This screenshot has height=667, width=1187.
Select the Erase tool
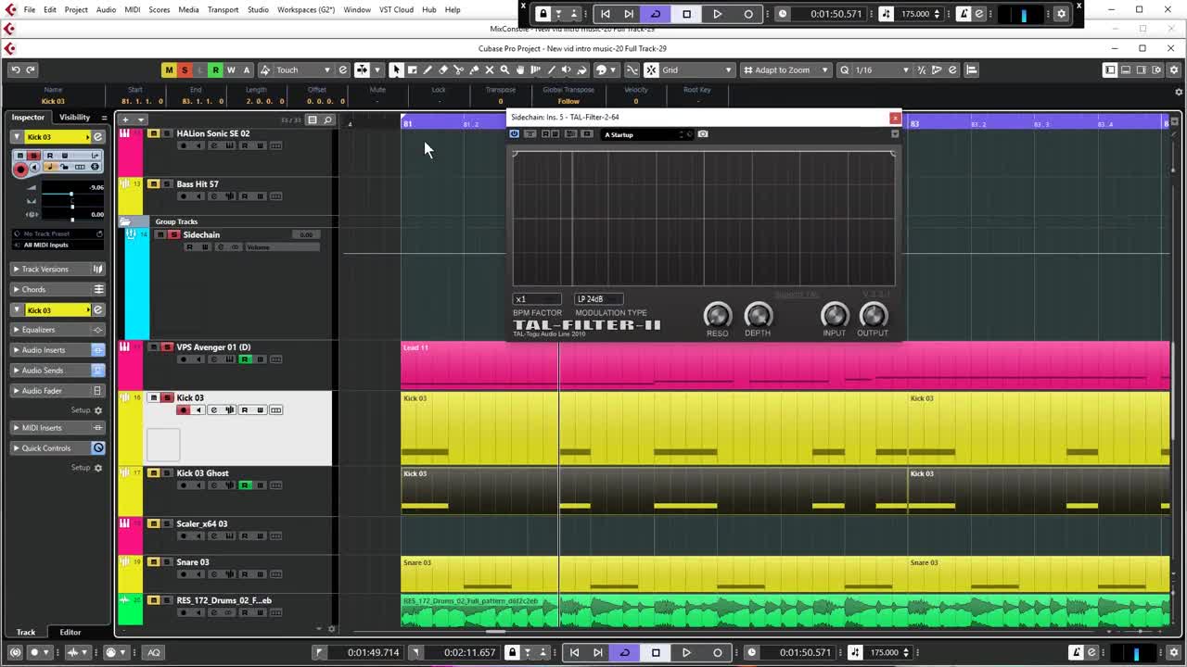443,69
